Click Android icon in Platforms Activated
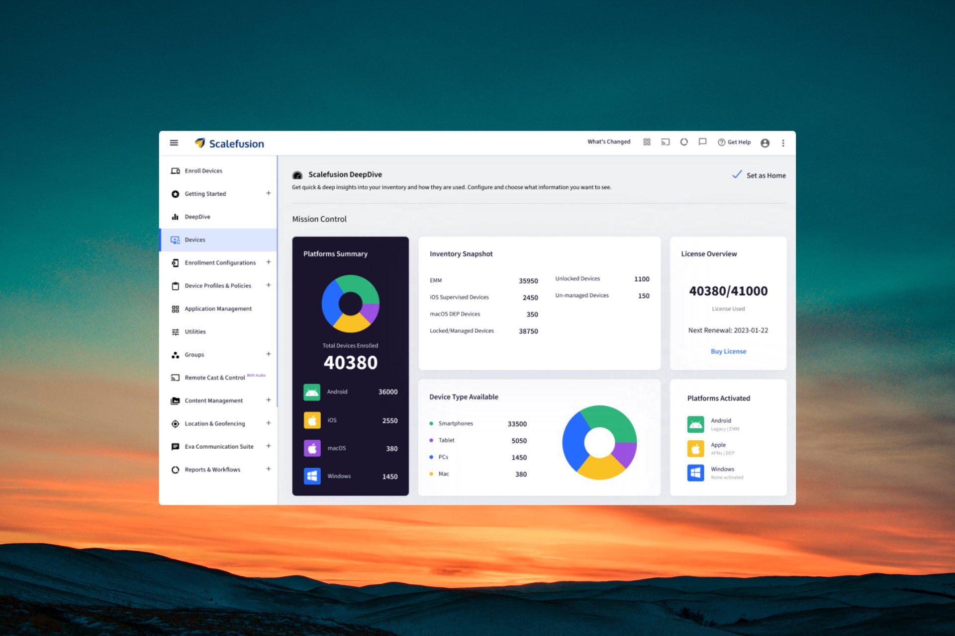 coord(695,424)
